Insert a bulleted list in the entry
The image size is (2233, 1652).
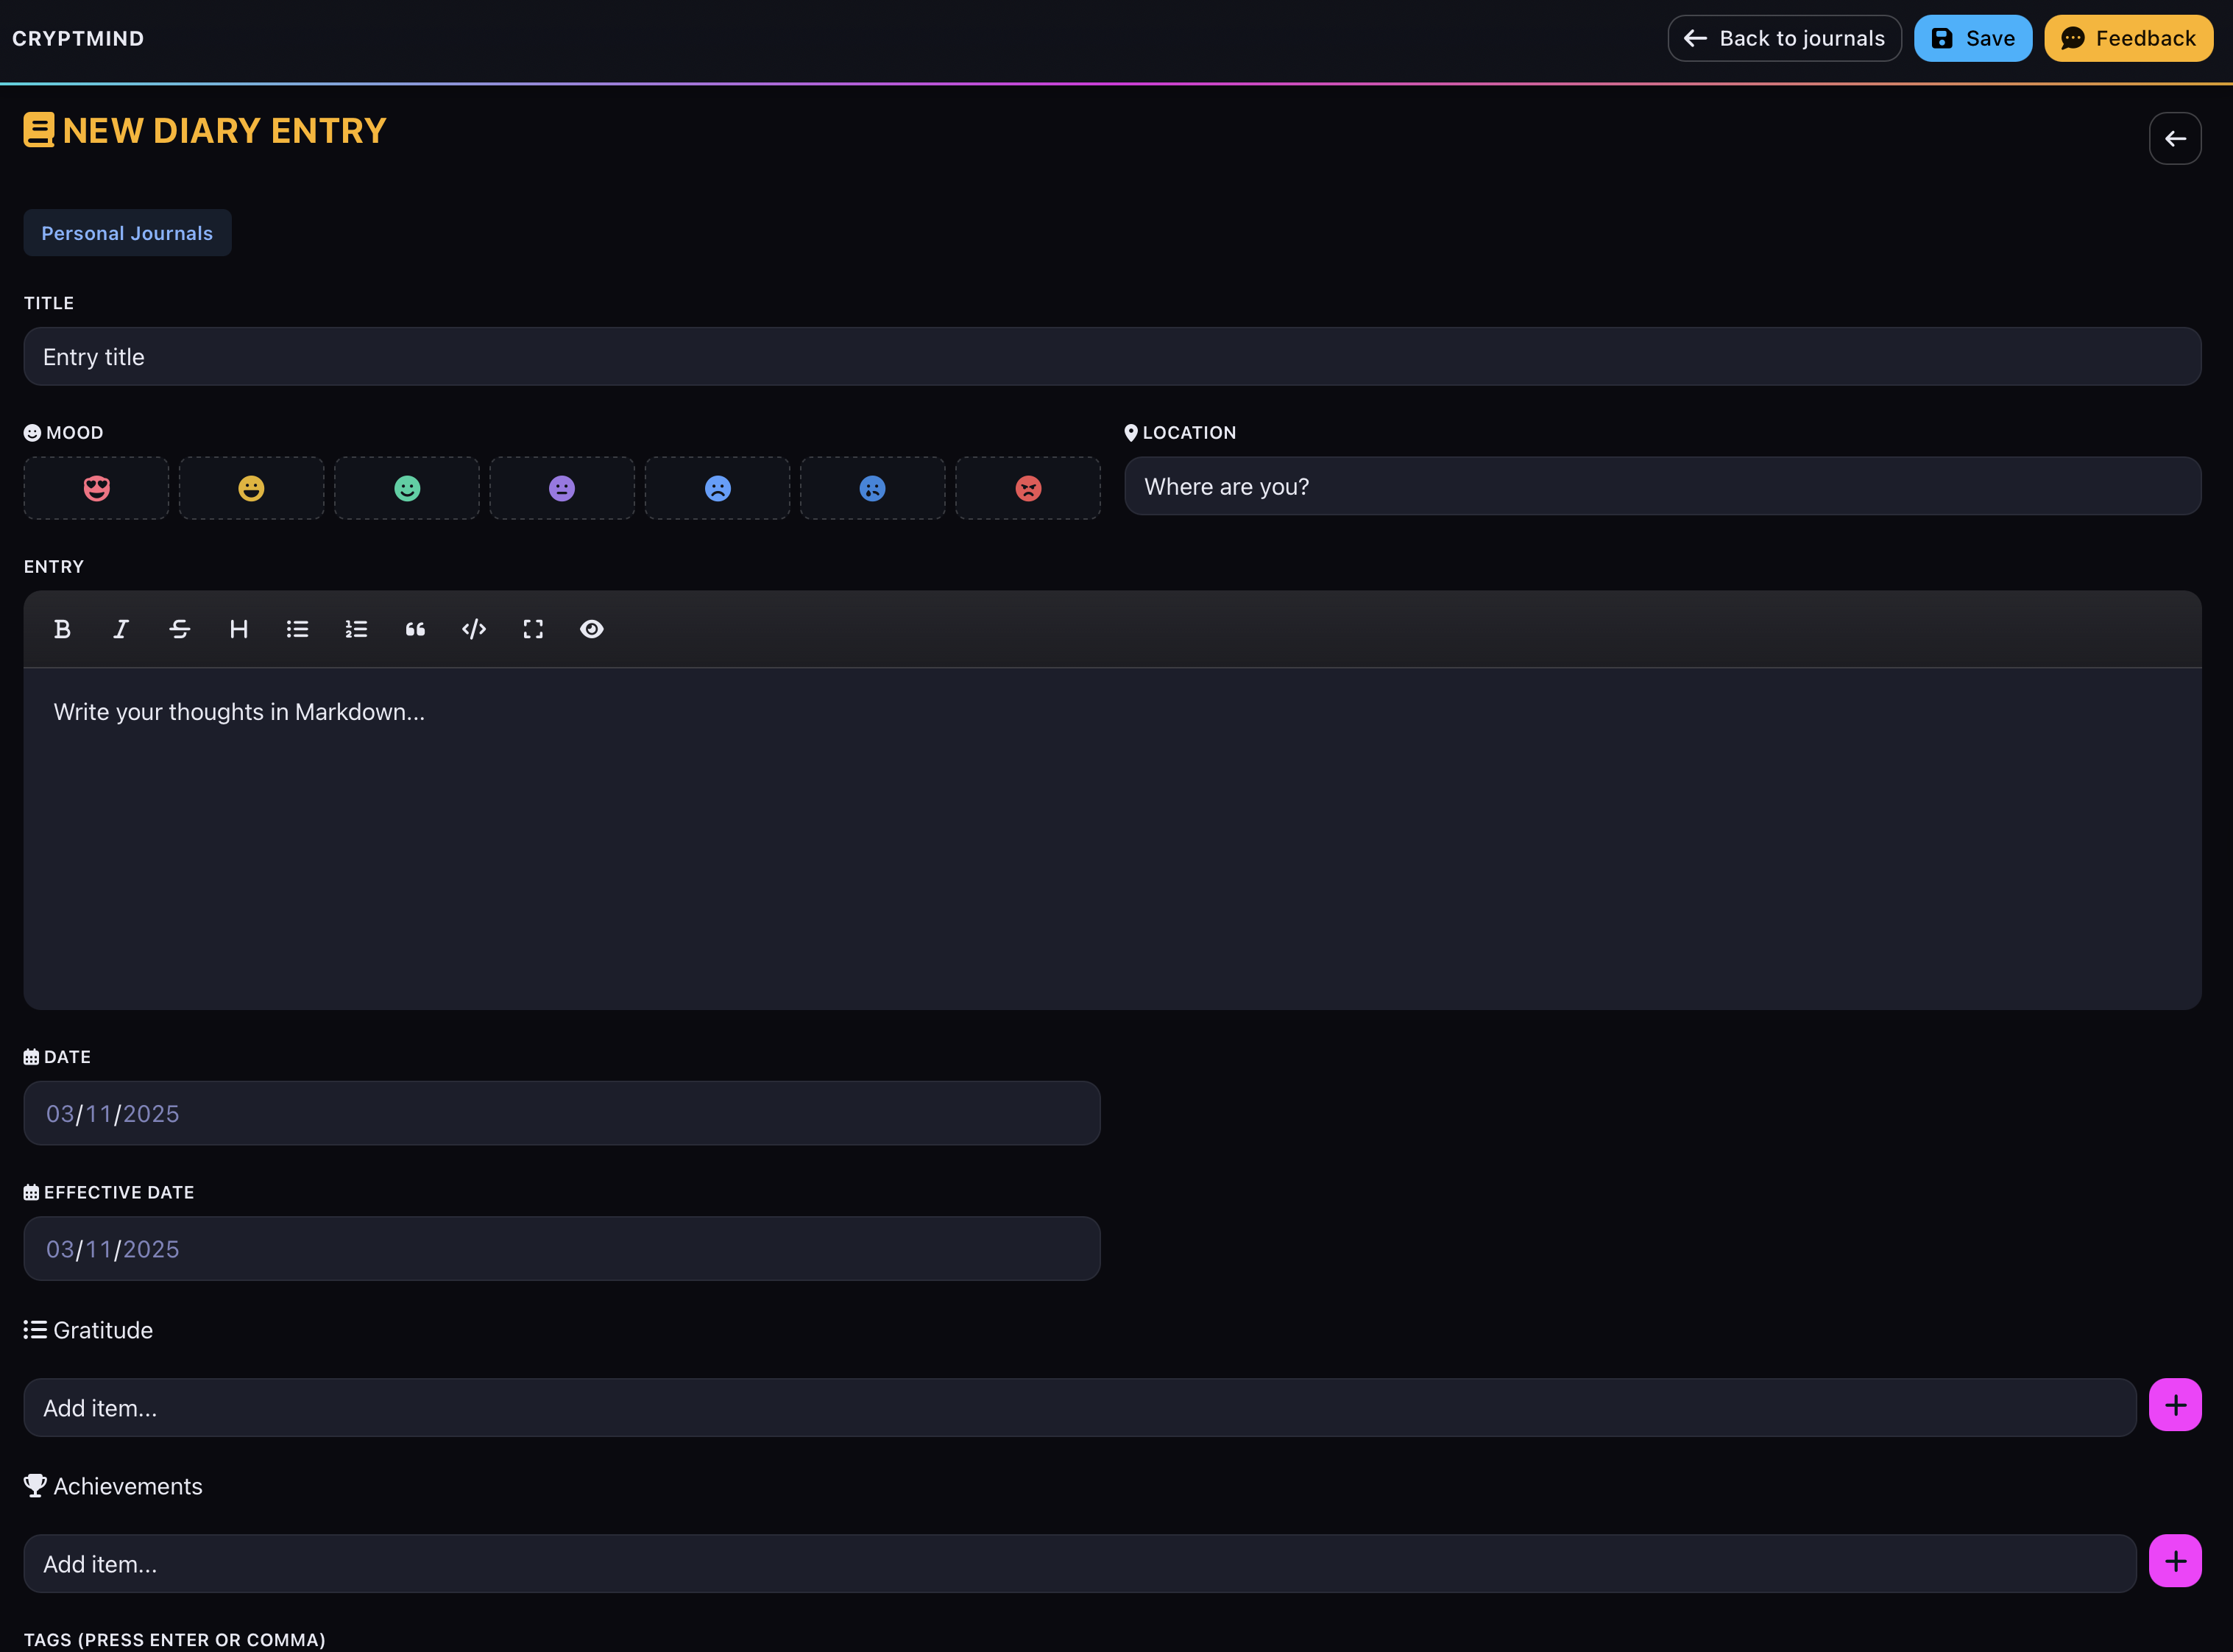click(x=297, y=629)
